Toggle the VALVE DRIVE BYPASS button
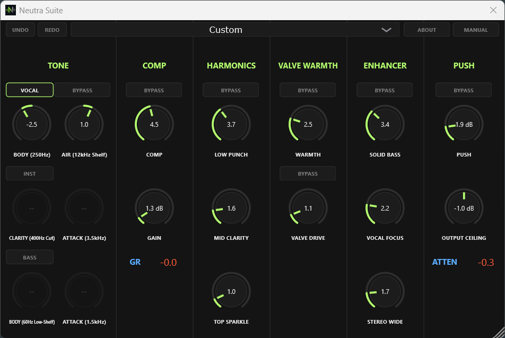 coord(308,174)
